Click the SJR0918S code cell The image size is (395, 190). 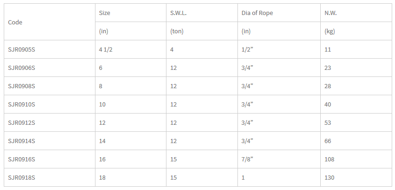22,178
